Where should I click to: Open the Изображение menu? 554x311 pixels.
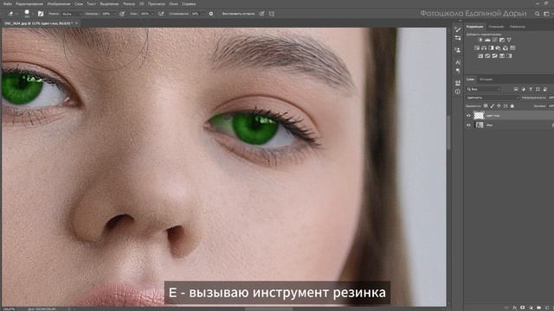[59, 3]
